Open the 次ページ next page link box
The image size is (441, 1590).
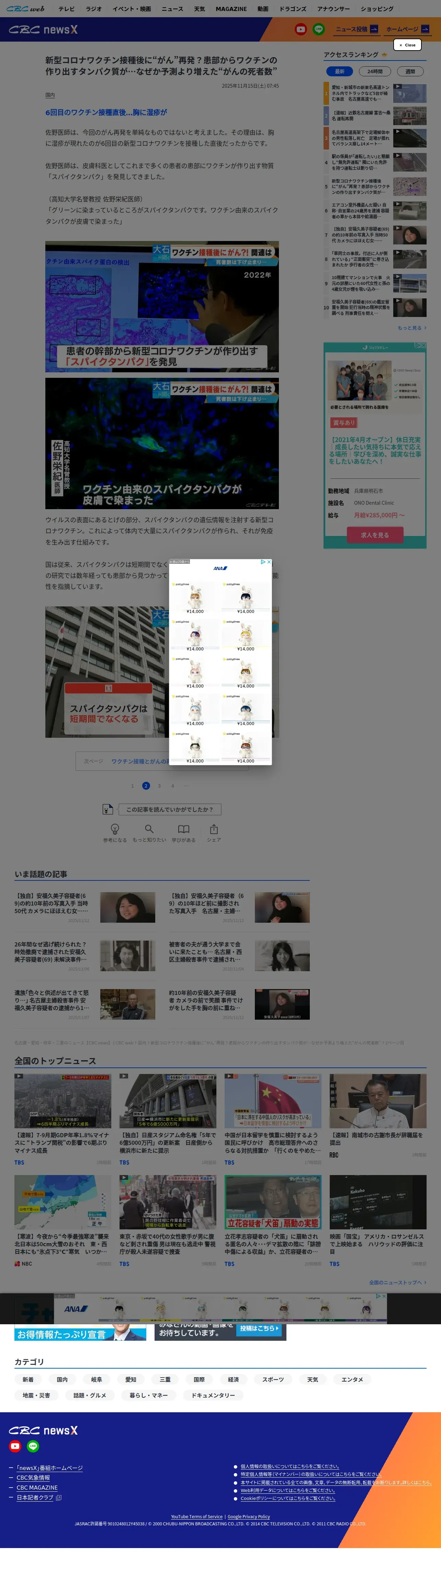coord(162,761)
